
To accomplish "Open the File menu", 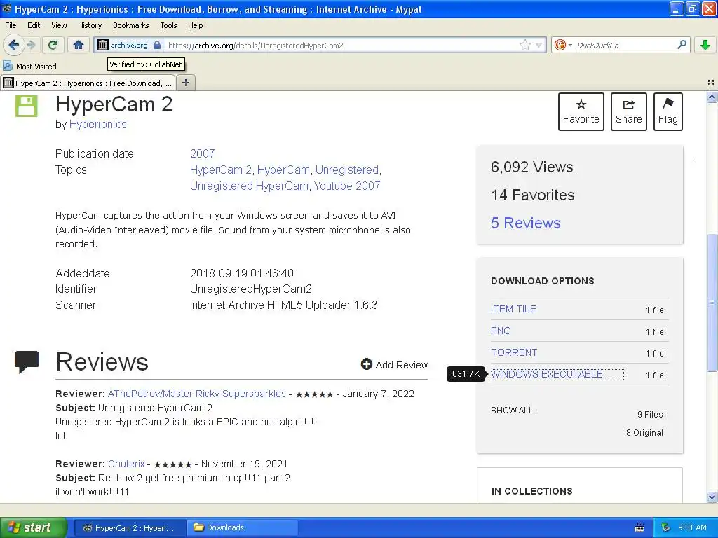I will pos(11,25).
